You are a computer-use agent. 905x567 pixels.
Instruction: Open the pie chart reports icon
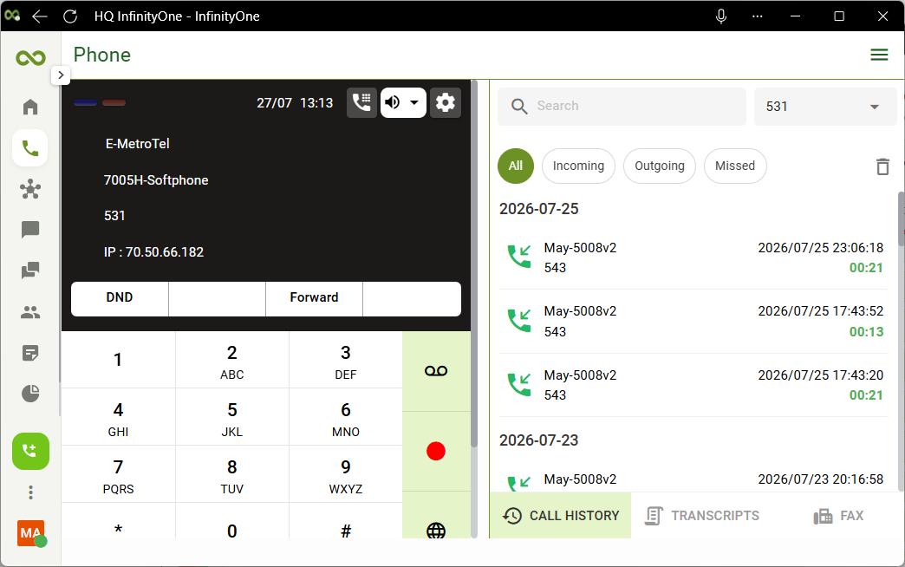30,394
